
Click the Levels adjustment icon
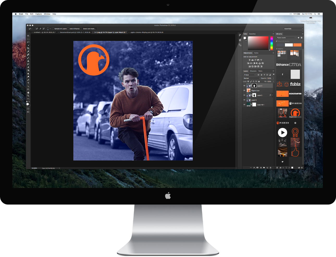[252, 60]
